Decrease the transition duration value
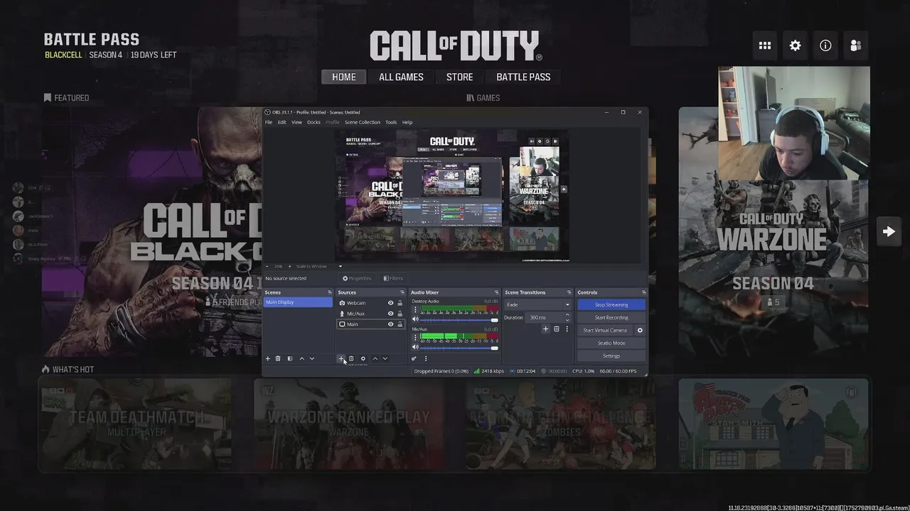 point(567,319)
